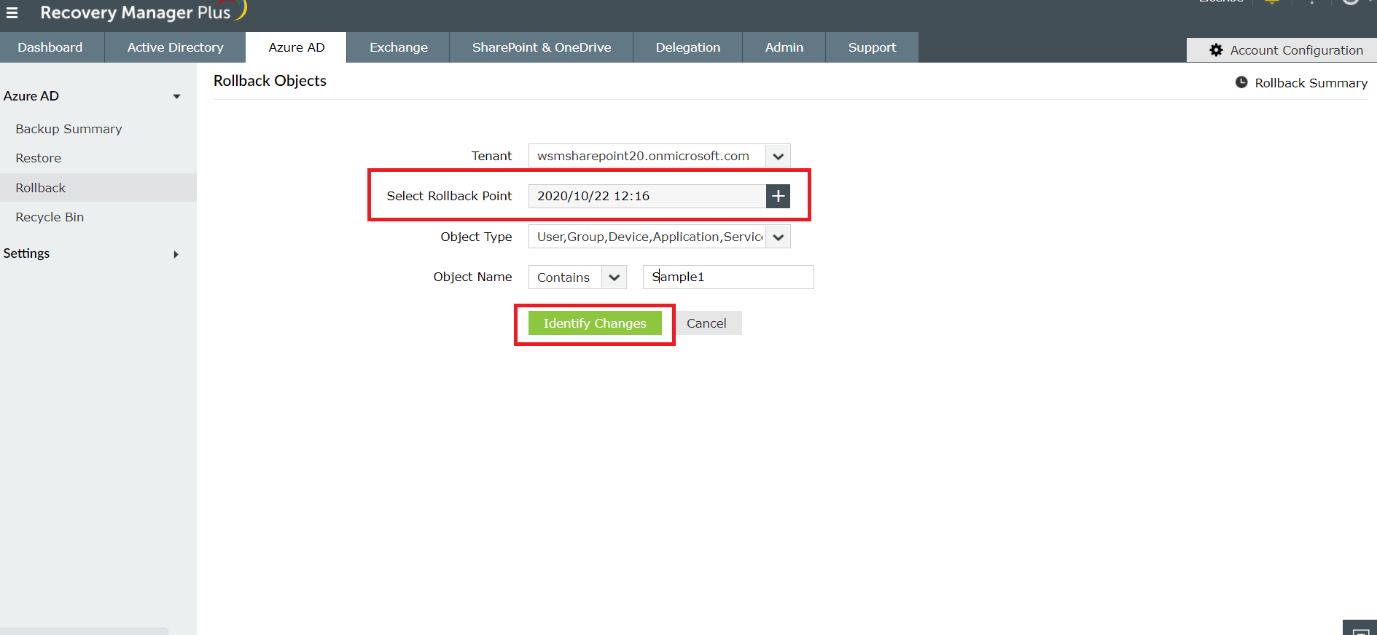
Task: Open Recycle Bin in the sidebar
Action: pos(50,217)
